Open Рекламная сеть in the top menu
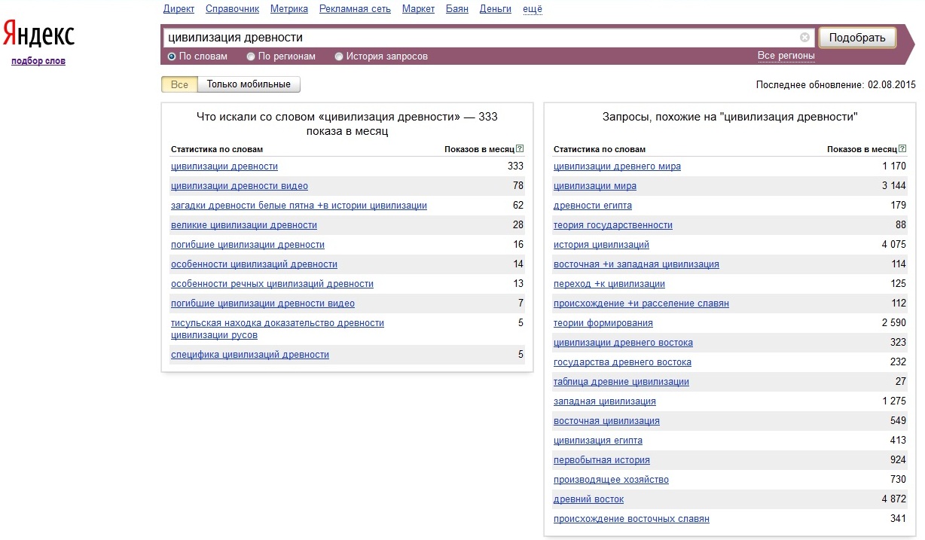The image size is (925, 540). 355,9
